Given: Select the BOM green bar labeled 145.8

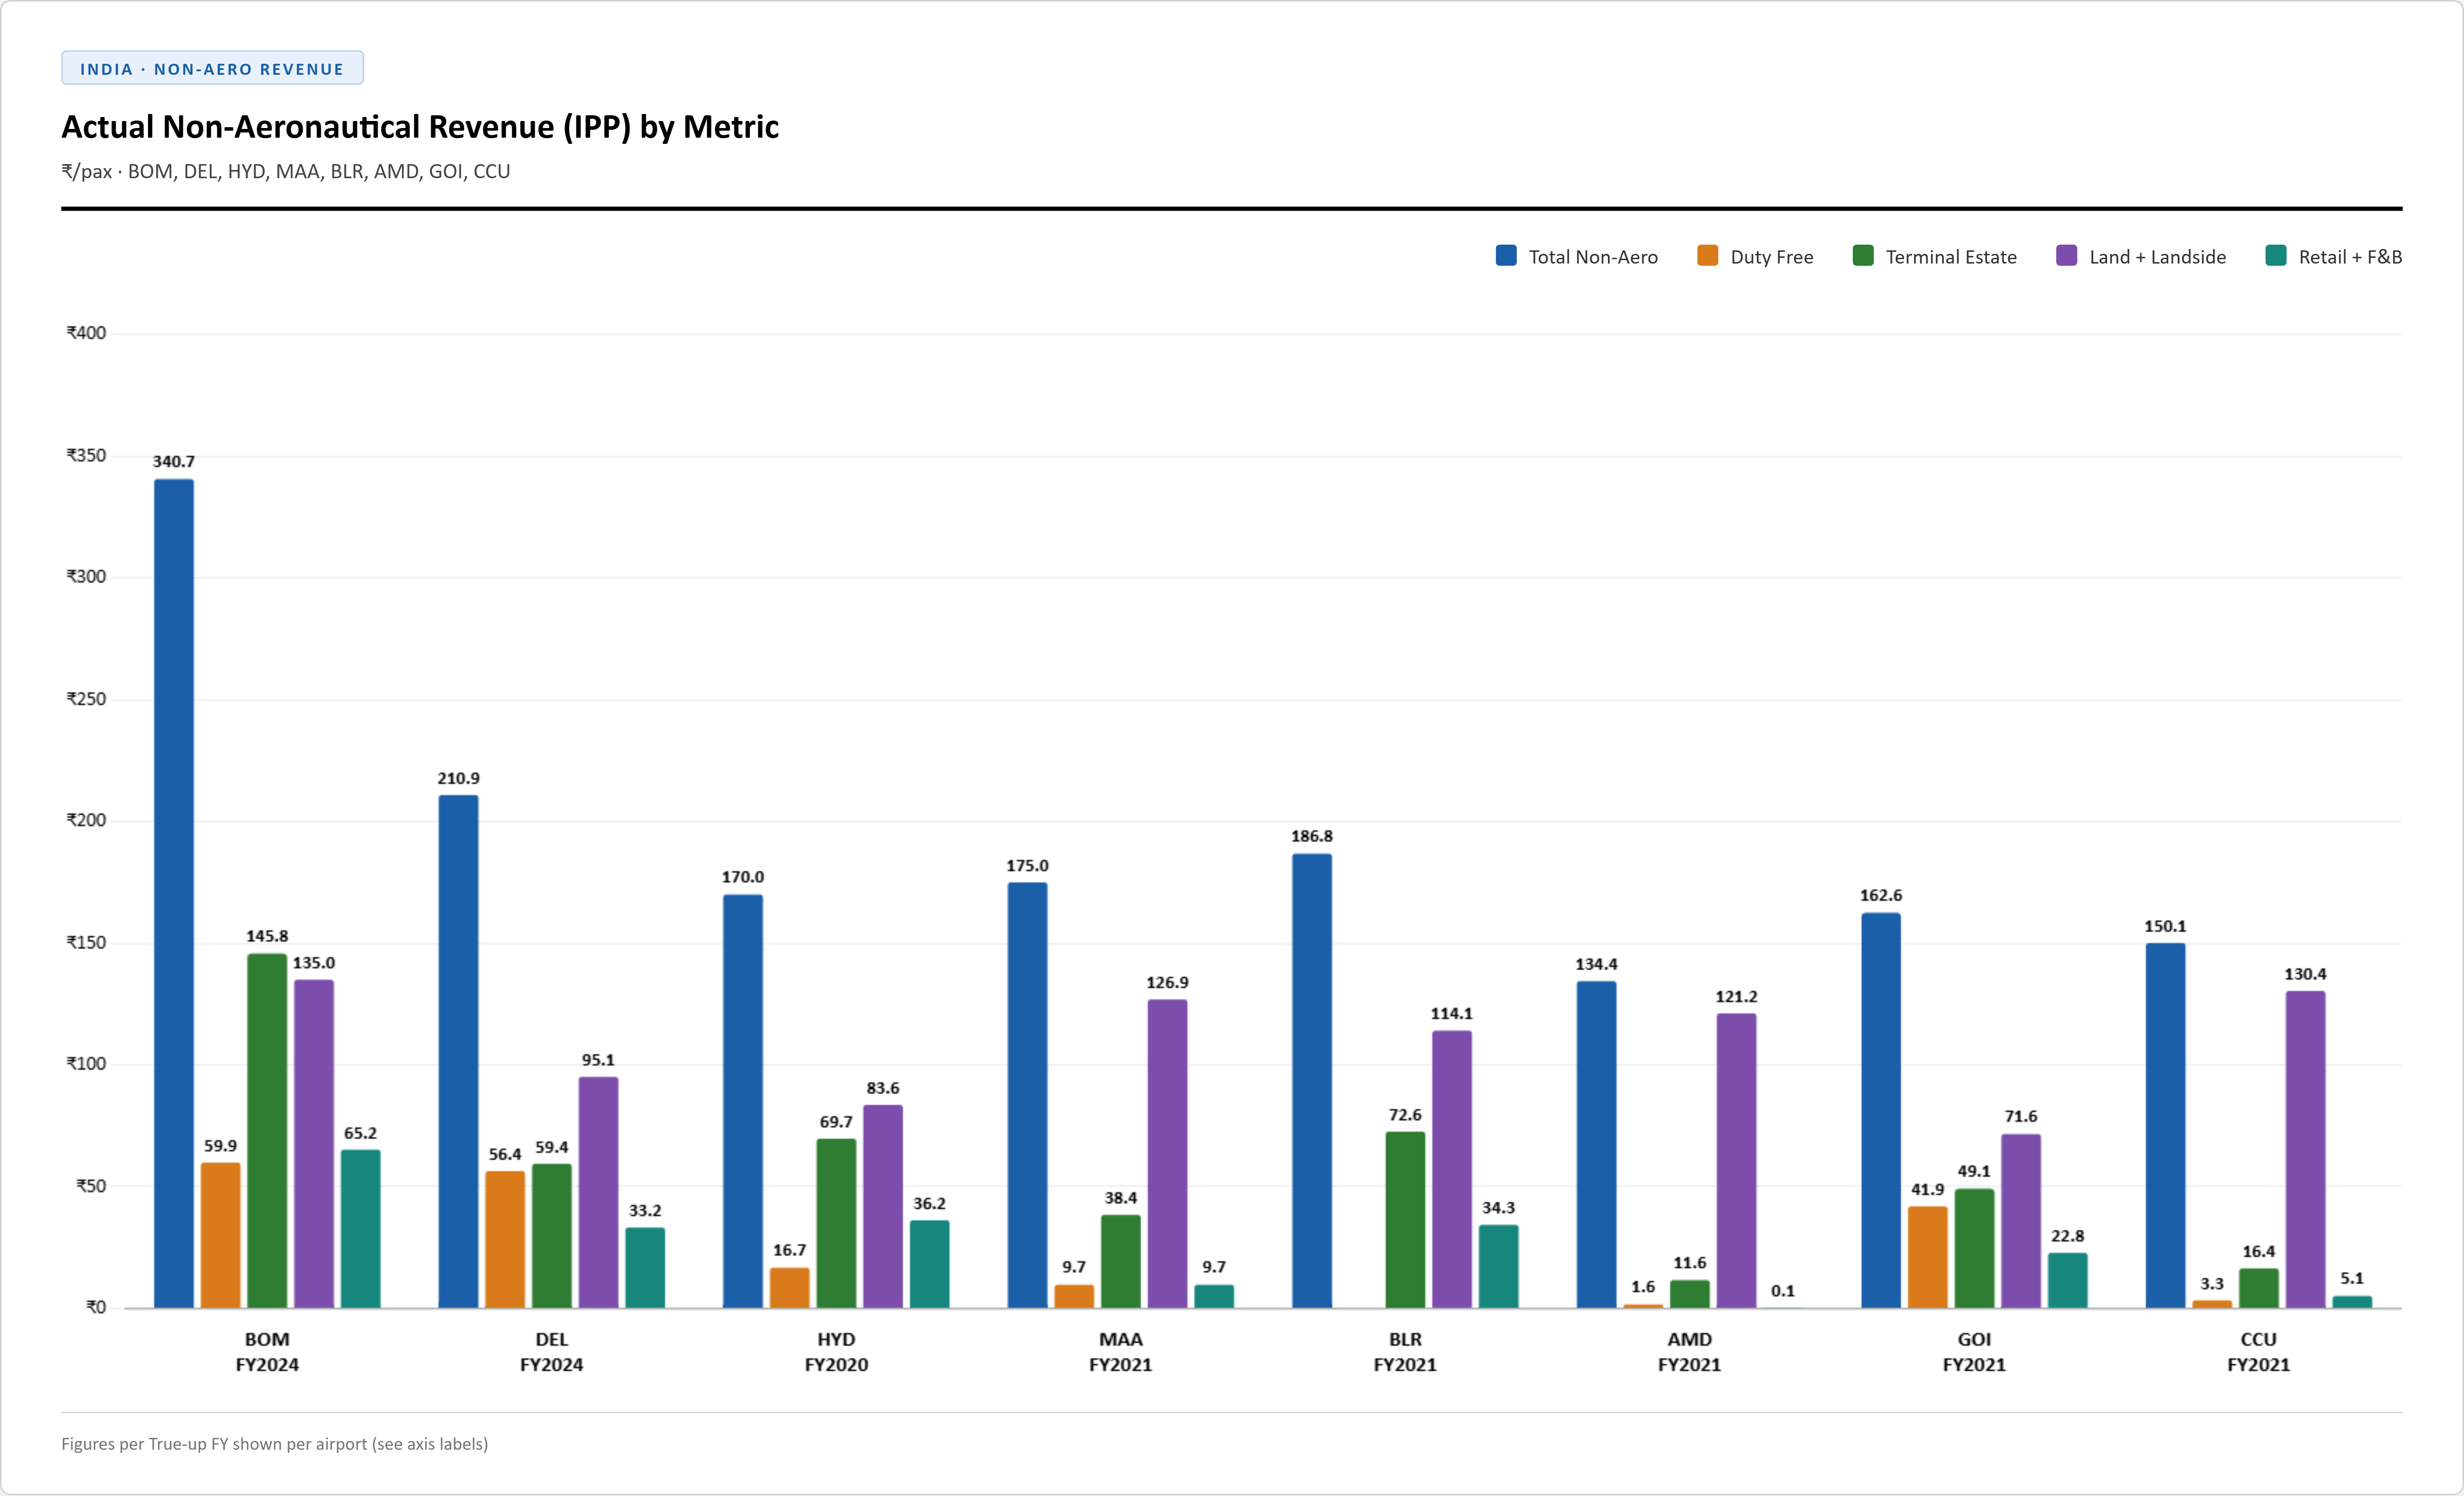Looking at the screenshot, I should (x=267, y=1131).
